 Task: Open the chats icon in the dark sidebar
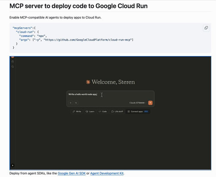coord(13,62)
